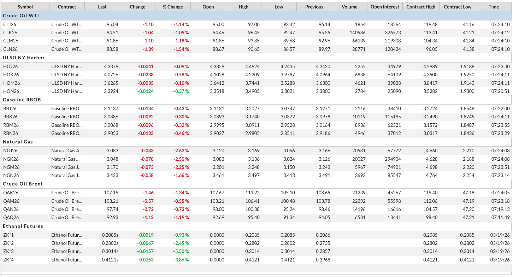
Task: Collapse the ULSD NY Harbor group row
Action: (24, 58)
